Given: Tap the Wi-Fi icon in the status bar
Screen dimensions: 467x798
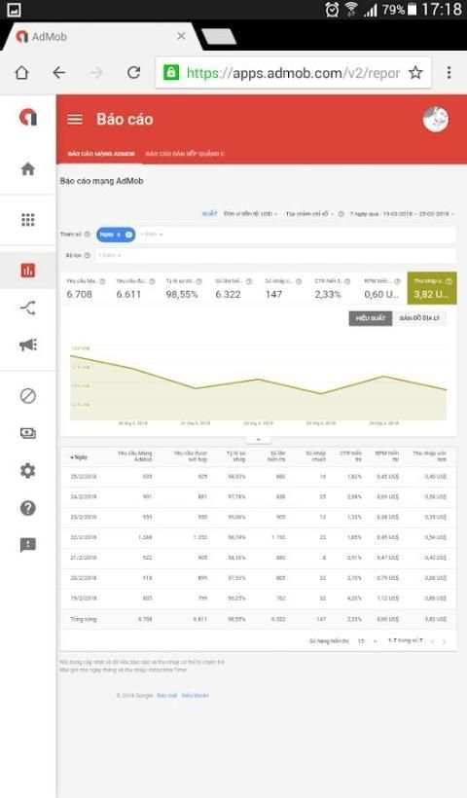Looking at the screenshot, I should tap(351, 9).
